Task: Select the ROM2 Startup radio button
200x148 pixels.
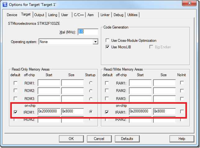Action: pyautogui.click(x=91, y=91)
